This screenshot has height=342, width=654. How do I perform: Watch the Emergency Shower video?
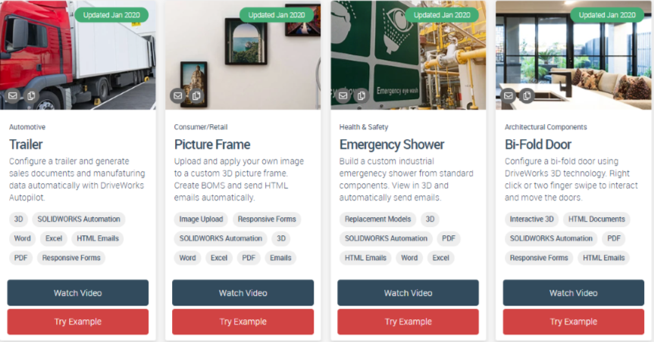click(x=408, y=293)
